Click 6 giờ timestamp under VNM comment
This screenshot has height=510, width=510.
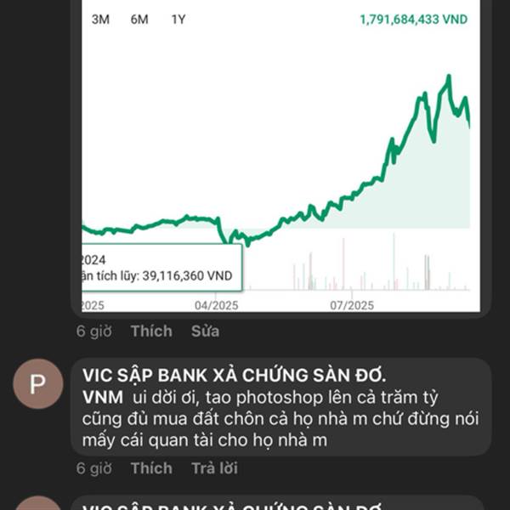pyautogui.click(x=93, y=468)
